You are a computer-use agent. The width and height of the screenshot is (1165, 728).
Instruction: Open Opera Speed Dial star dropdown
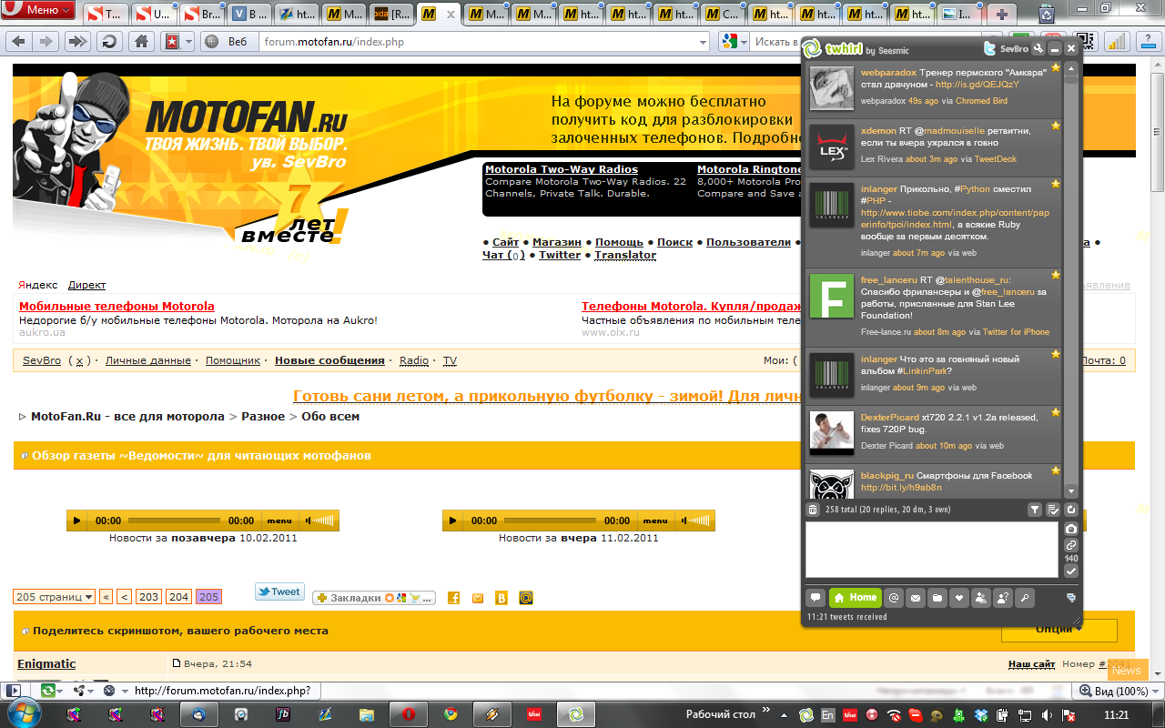pyautogui.click(x=178, y=41)
